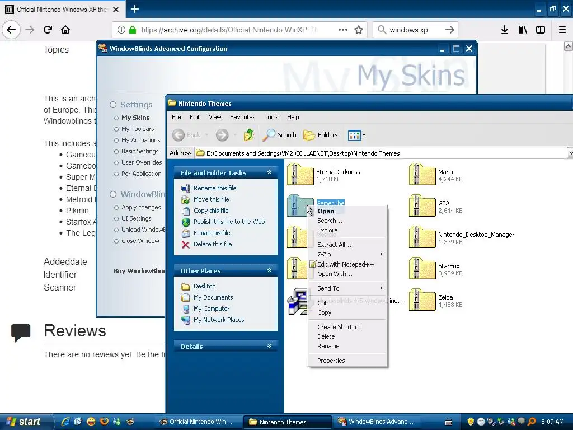Open the Tools menu in Explorer
This screenshot has width=573, height=430.
click(x=271, y=117)
